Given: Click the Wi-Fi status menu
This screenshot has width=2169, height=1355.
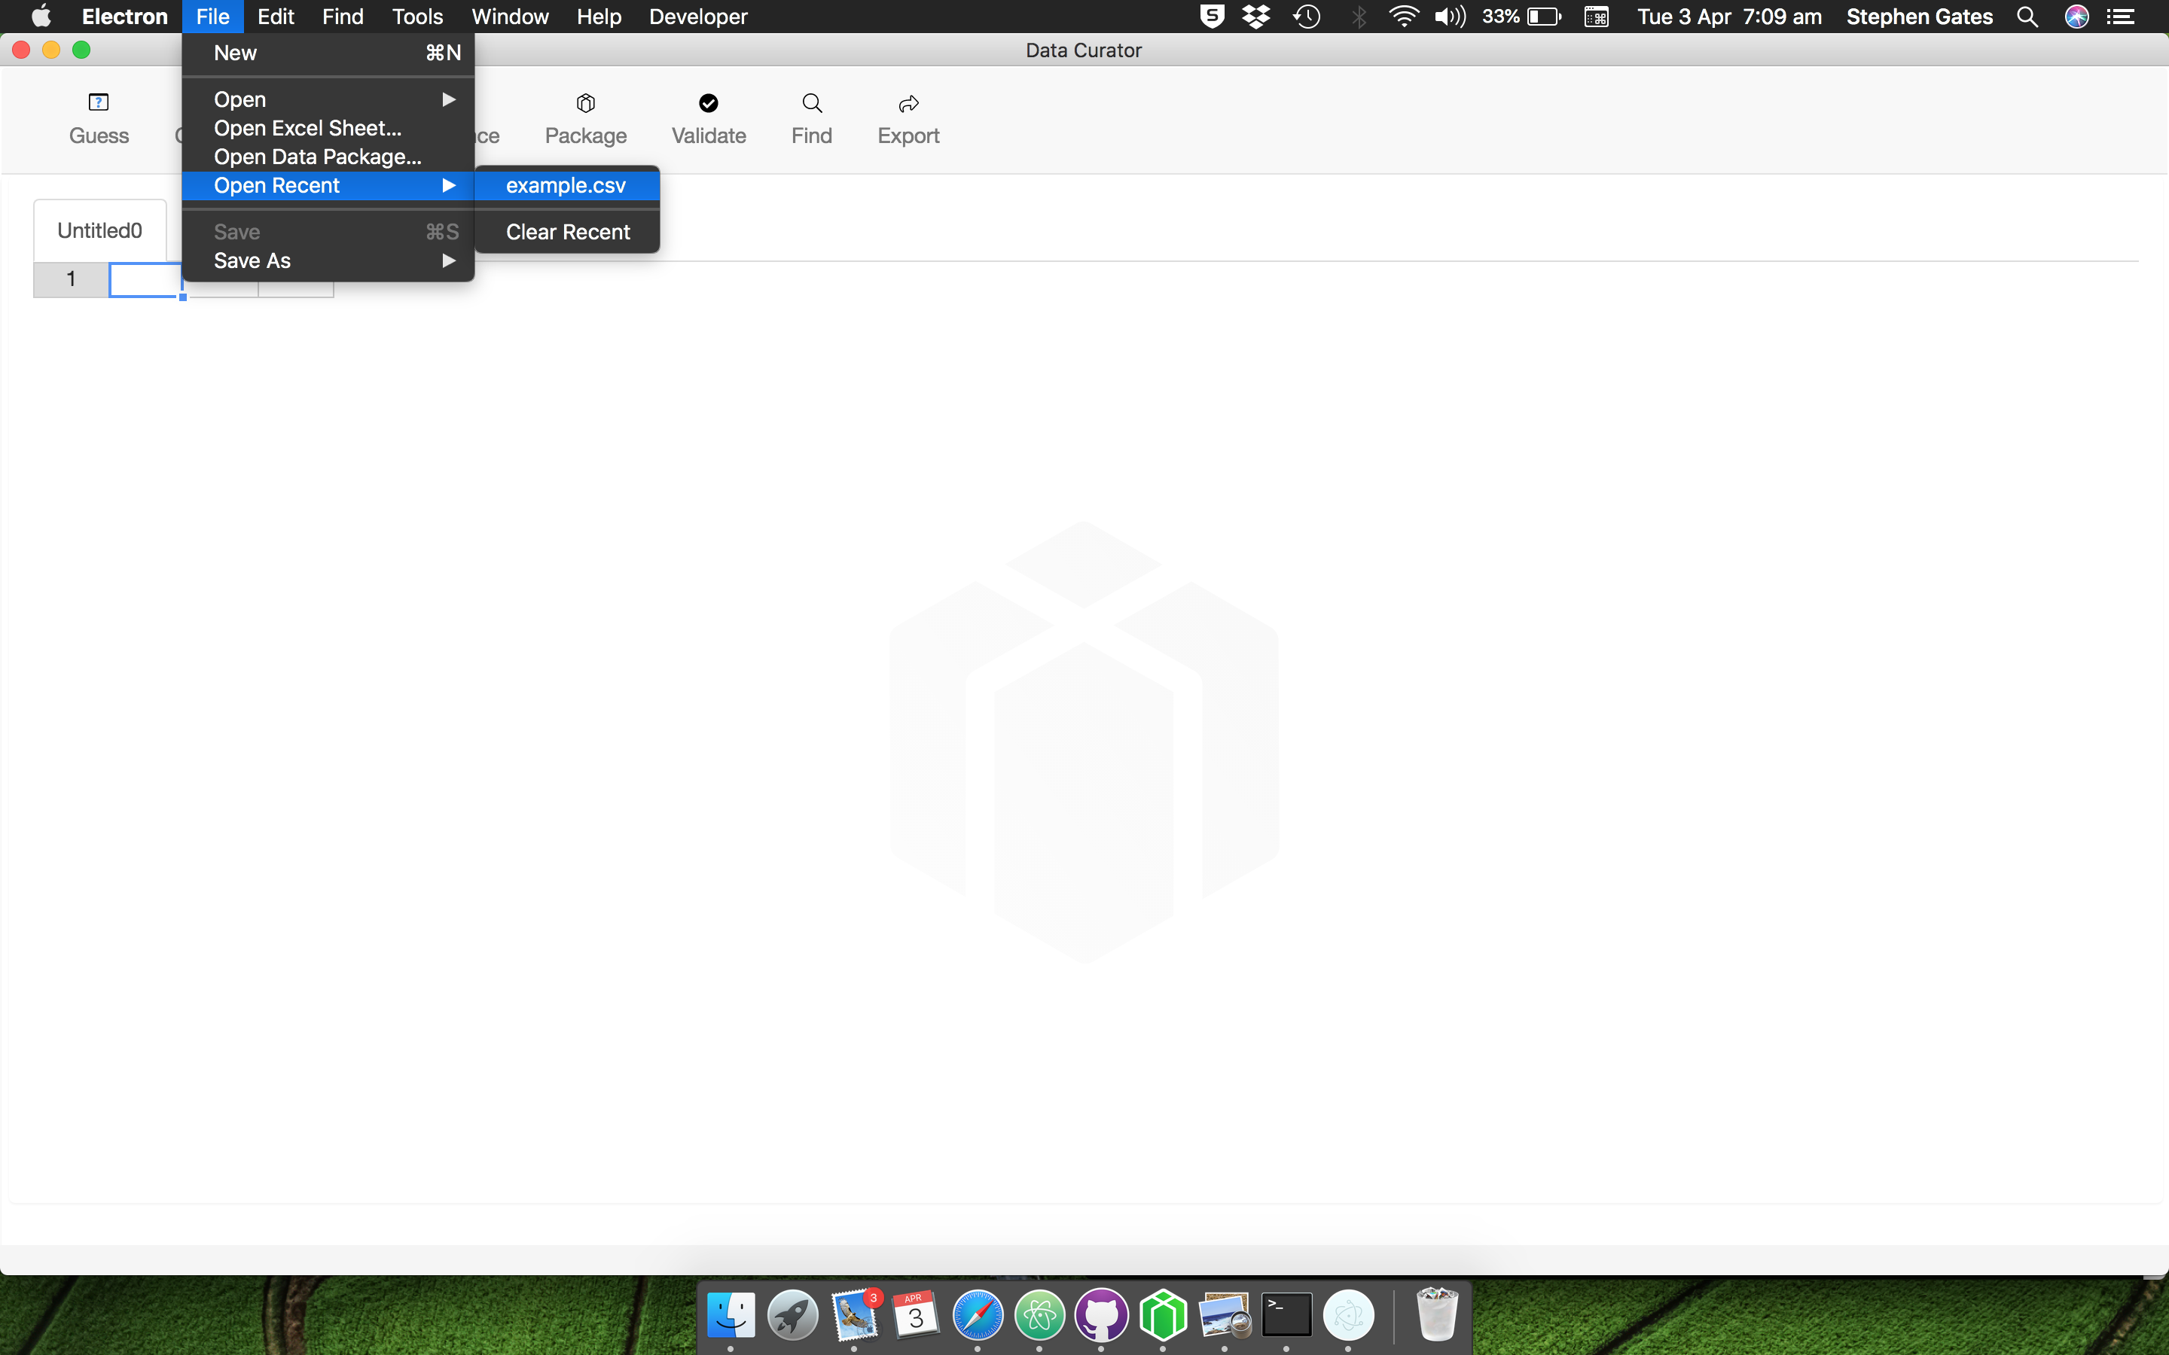Looking at the screenshot, I should tap(1402, 16).
